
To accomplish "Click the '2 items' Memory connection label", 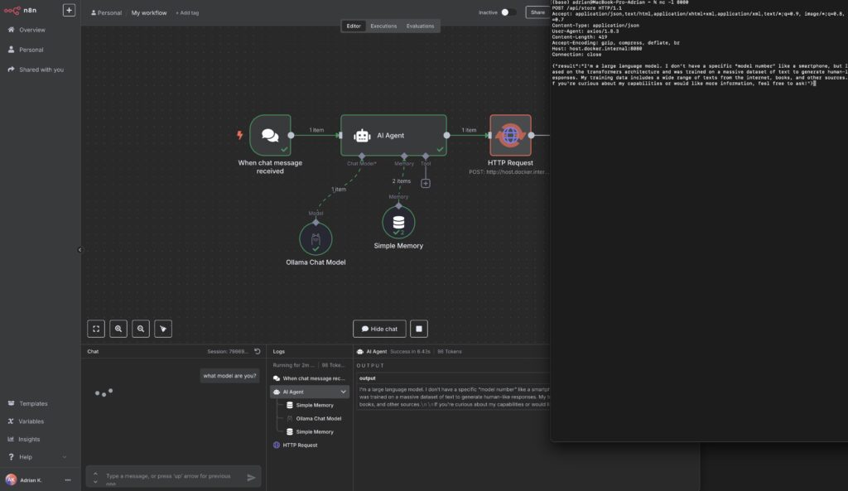I will coord(402,181).
